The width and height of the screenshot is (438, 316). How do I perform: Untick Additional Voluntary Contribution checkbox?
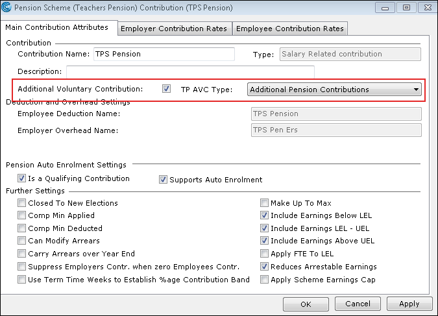166,89
